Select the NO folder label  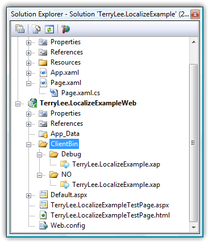coord(66,174)
